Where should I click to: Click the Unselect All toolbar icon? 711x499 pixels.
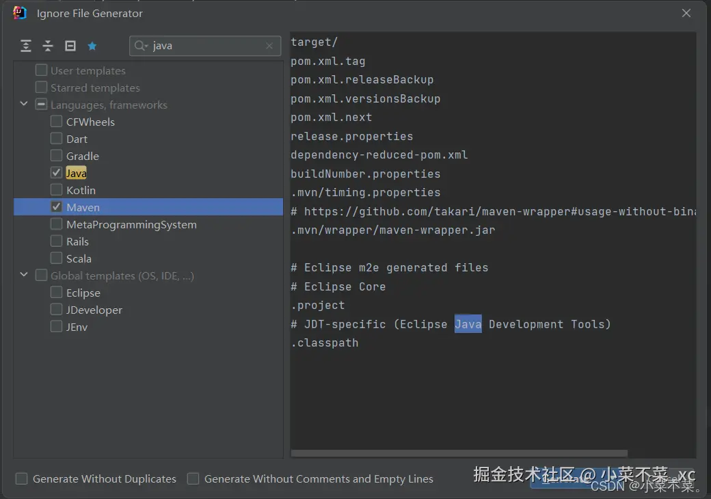click(x=70, y=46)
